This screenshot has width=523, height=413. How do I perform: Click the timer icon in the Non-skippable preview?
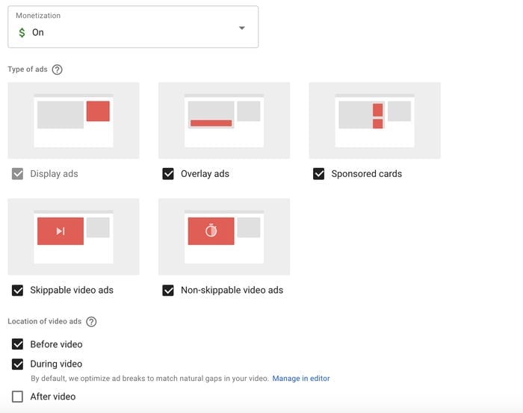click(x=211, y=231)
